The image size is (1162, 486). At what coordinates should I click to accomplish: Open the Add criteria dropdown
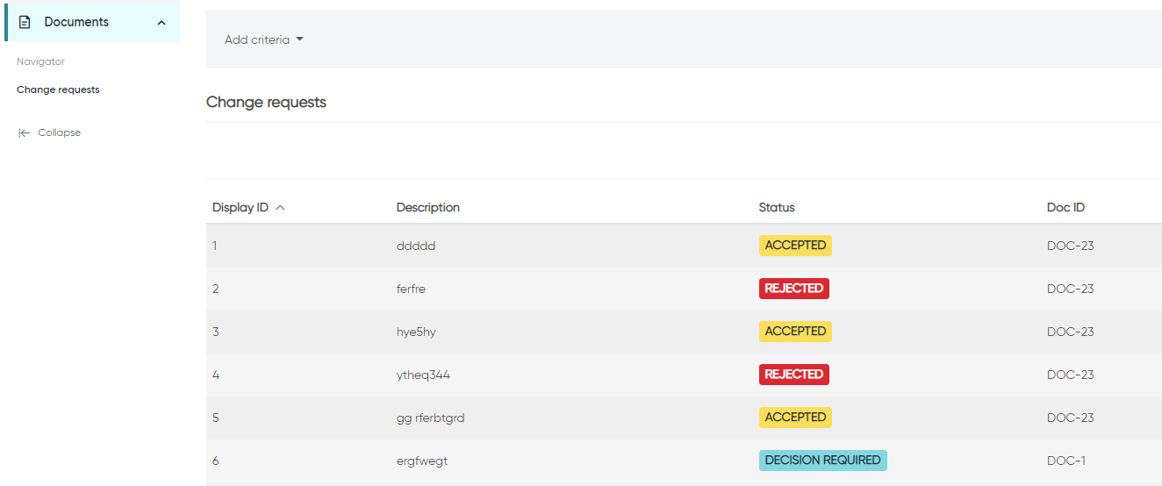point(264,39)
